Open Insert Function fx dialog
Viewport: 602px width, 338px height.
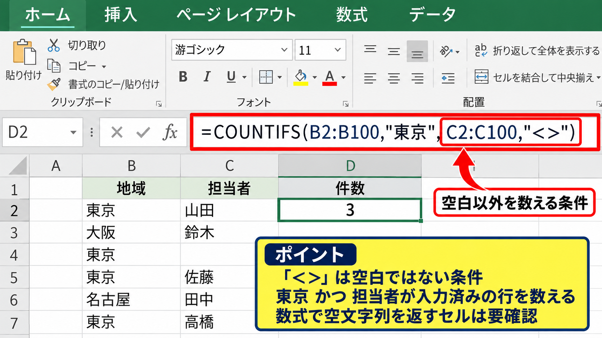(x=170, y=132)
